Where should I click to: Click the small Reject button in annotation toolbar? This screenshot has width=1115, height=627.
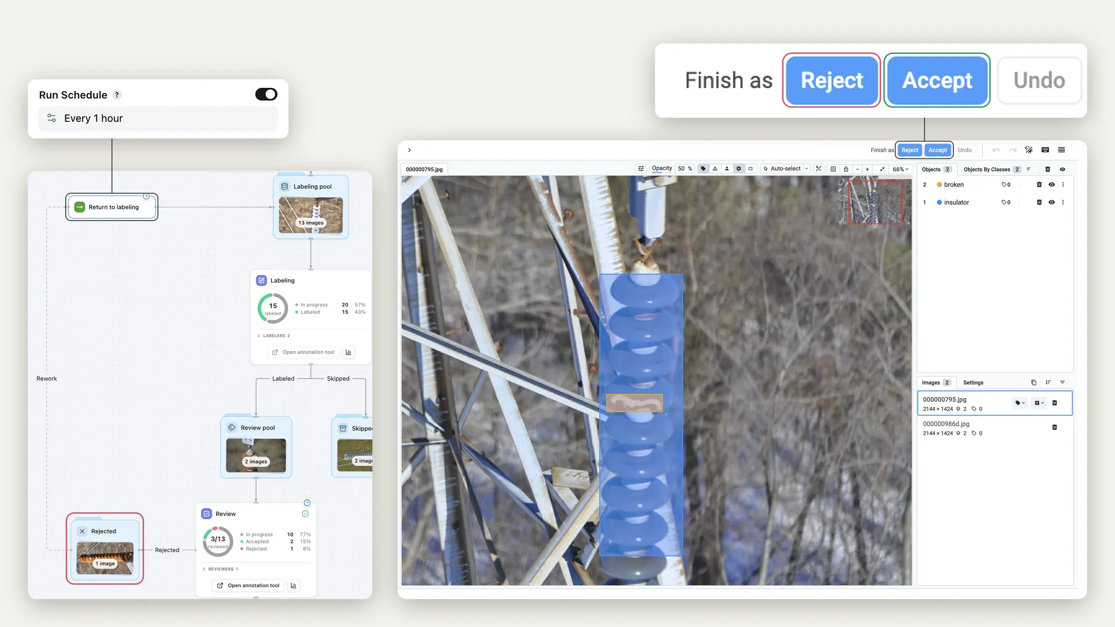910,150
